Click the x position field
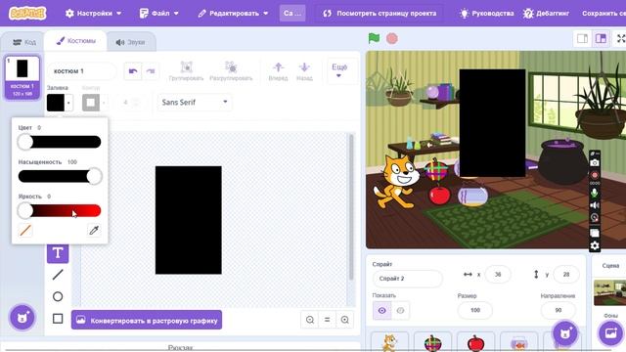Image resolution: width=626 pixels, height=352 pixels. pos(498,274)
